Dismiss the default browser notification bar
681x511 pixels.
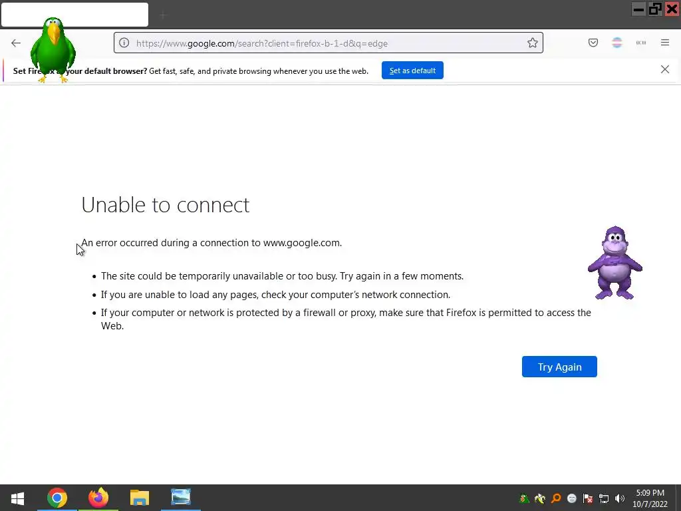pyautogui.click(x=664, y=69)
